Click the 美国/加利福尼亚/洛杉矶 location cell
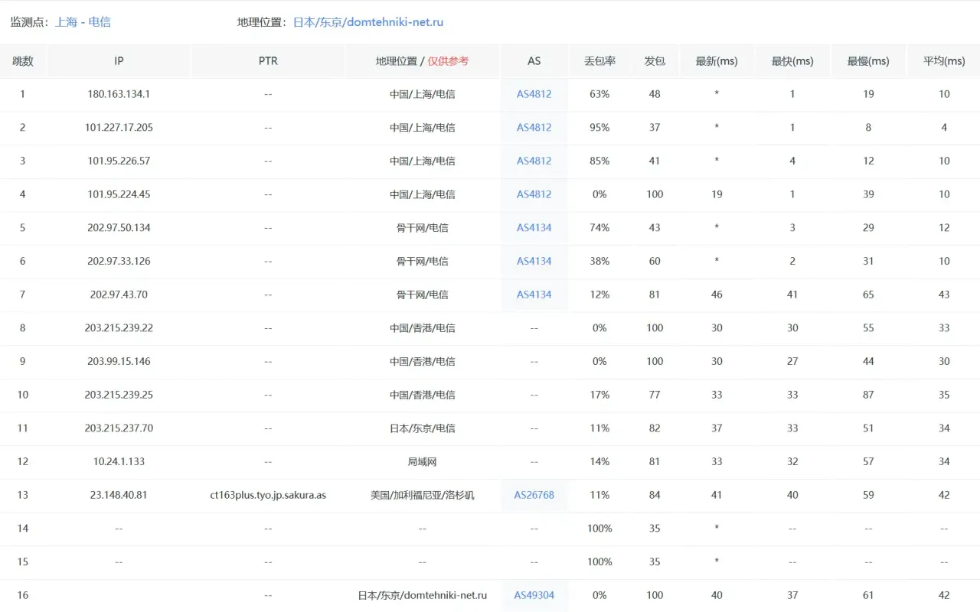Viewport: 980px width, 612px height. coord(422,495)
